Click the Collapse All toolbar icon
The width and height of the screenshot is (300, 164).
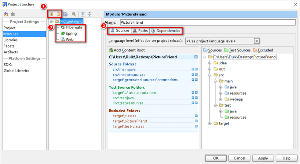click(x=89, y=14)
